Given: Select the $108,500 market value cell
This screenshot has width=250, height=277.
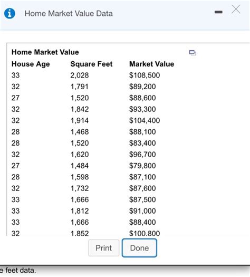Looking at the screenshot, I should [145, 75].
